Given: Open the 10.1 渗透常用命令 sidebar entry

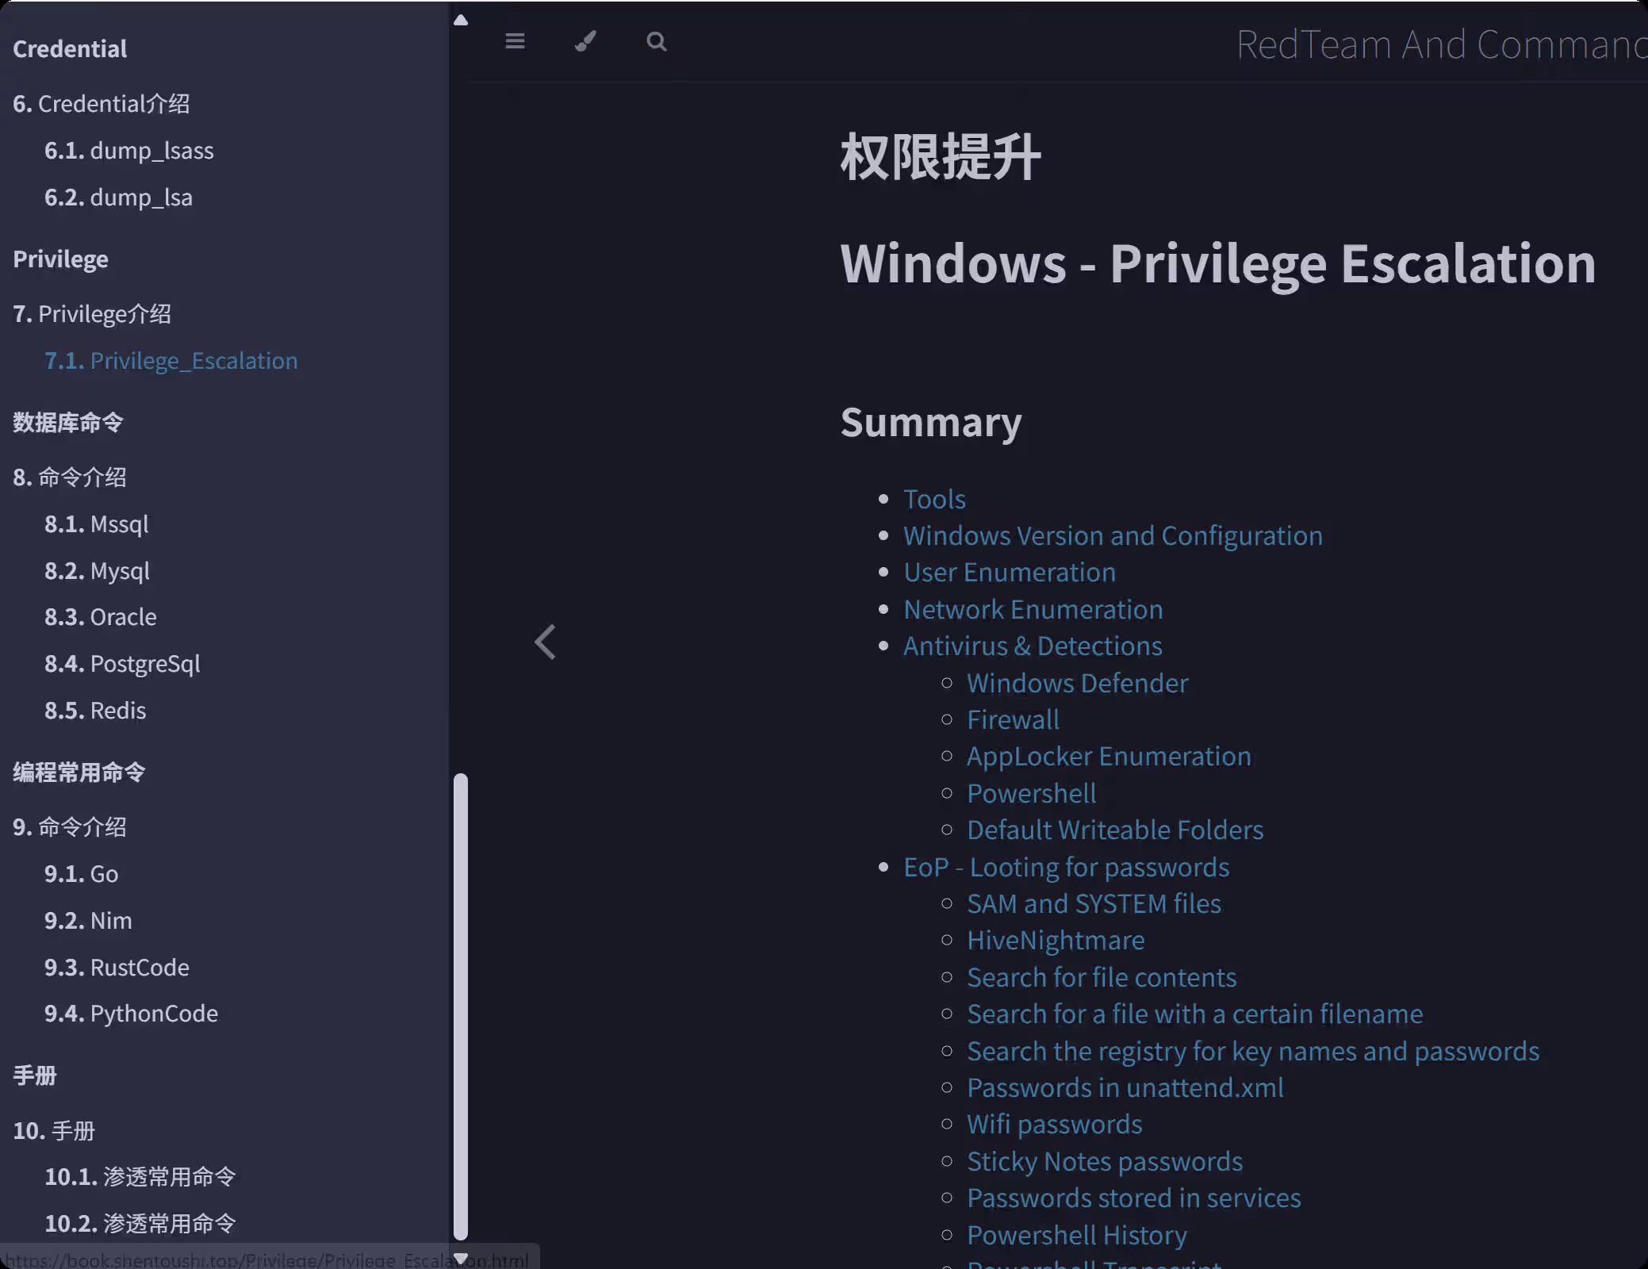Looking at the screenshot, I should click(x=140, y=1177).
